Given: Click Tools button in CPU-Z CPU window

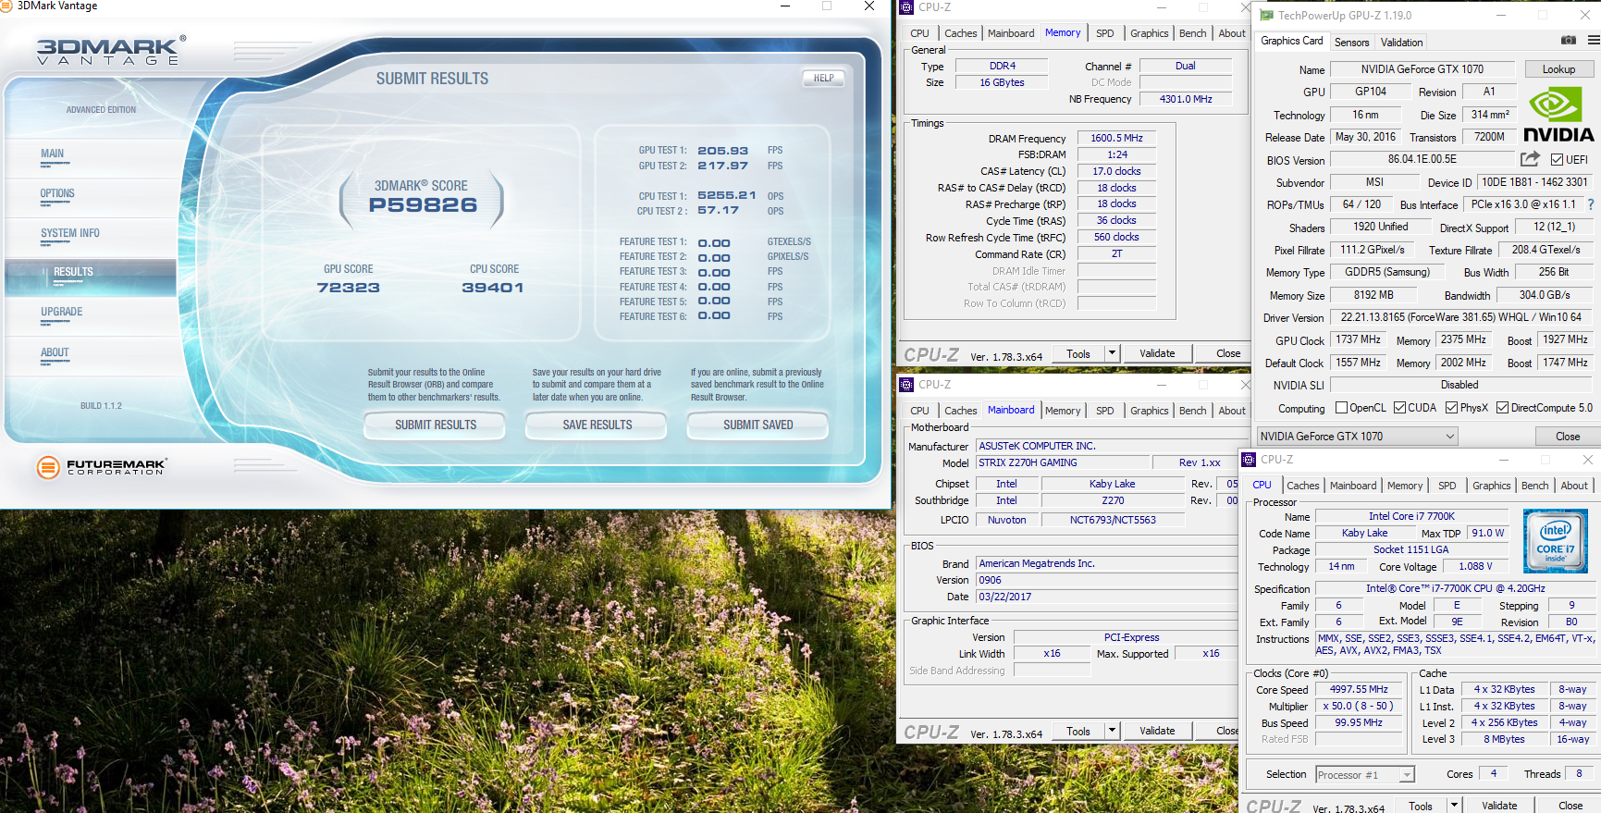Looking at the screenshot, I should coord(1421,806).
